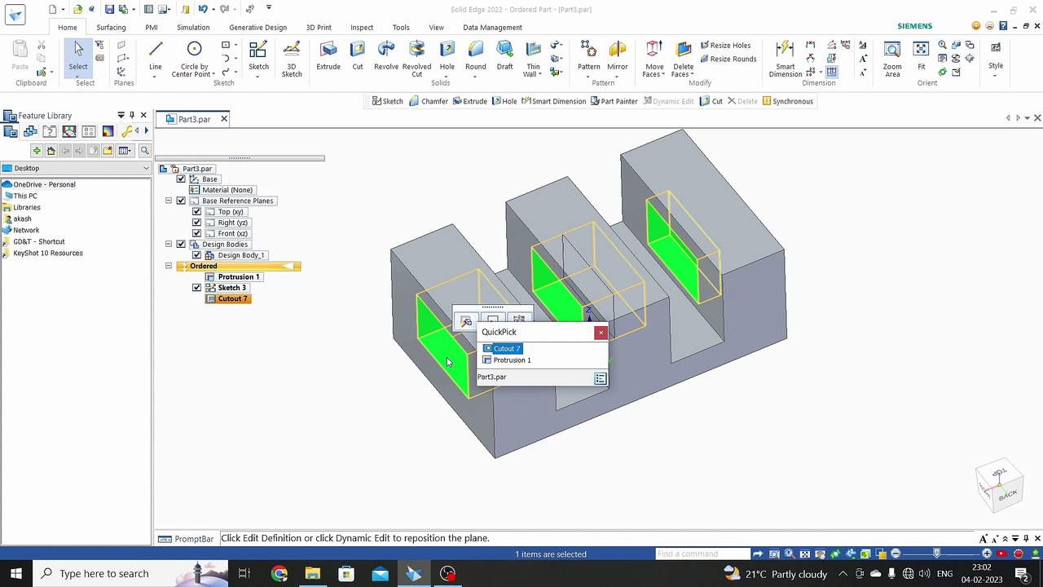Activate the Extrude solid tool
Screen dimensions: 1043x587
coord(328,55)
